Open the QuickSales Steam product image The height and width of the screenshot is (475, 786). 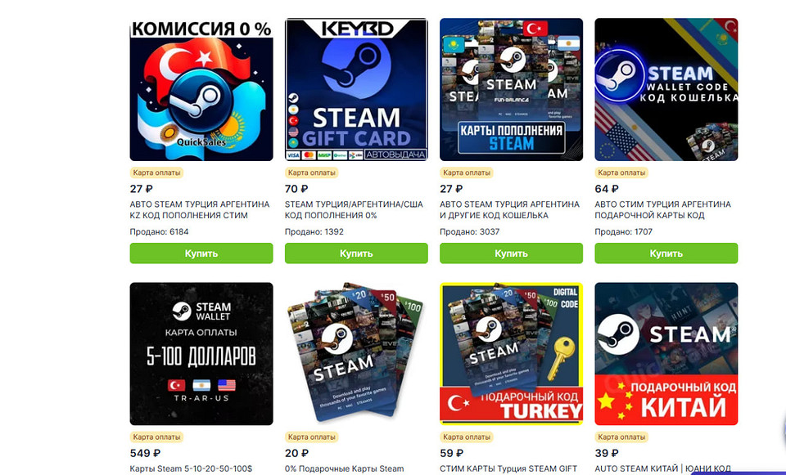[x=201, y=90]
